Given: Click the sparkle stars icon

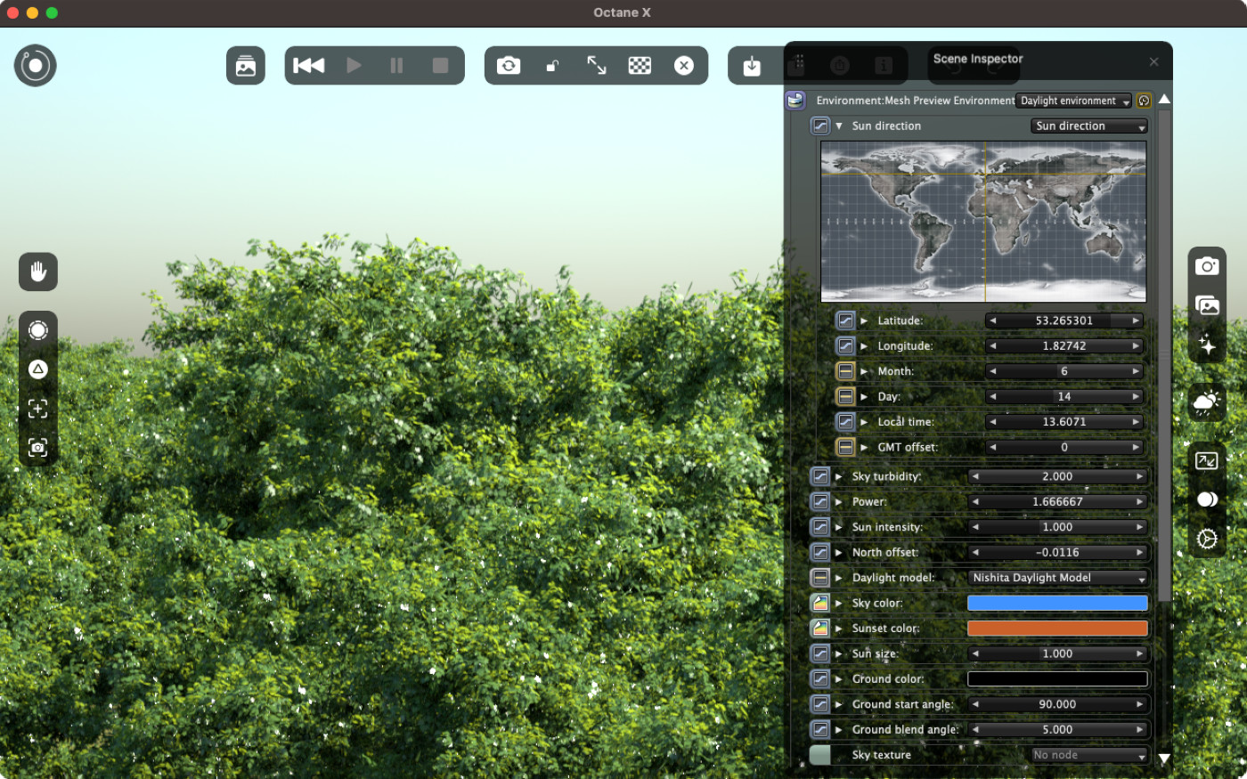Looking at the screenshot, I should (x=1207, y=345).
